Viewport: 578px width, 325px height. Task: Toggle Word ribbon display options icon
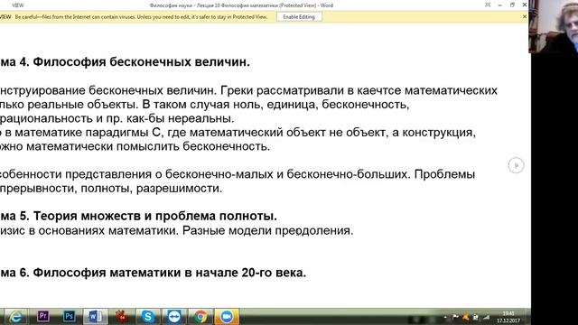pos(488,5)
